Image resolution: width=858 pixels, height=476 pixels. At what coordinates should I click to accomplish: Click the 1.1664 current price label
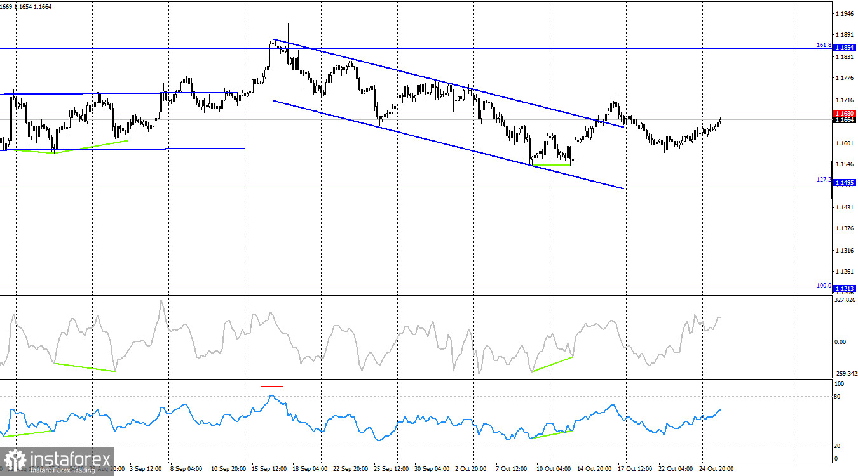845,119
